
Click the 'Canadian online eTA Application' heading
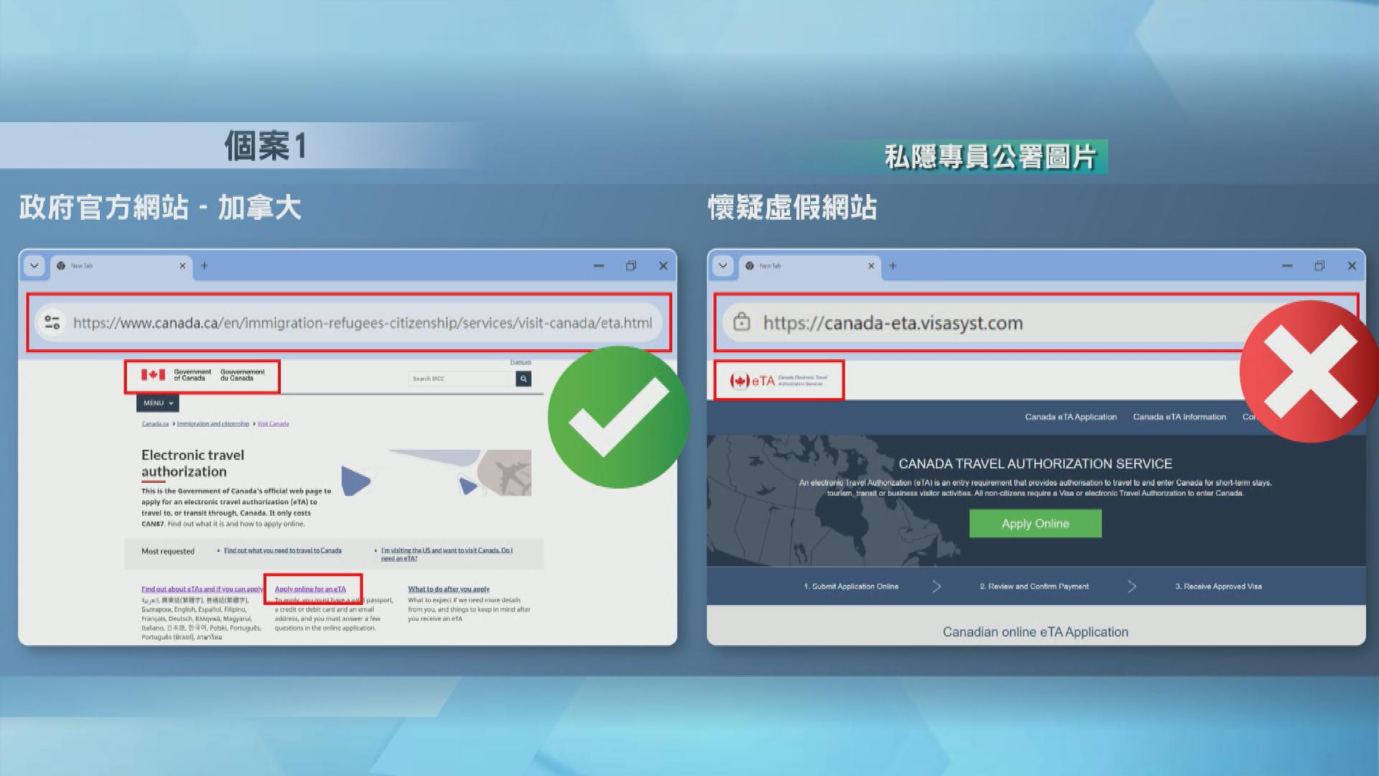(1036, 632)
